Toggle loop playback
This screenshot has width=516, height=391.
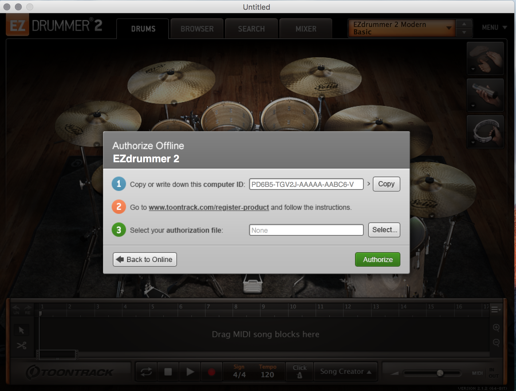pos(146,372)
